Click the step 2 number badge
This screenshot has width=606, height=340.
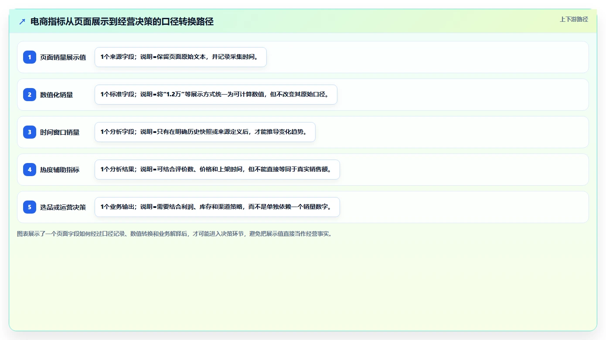30,95
